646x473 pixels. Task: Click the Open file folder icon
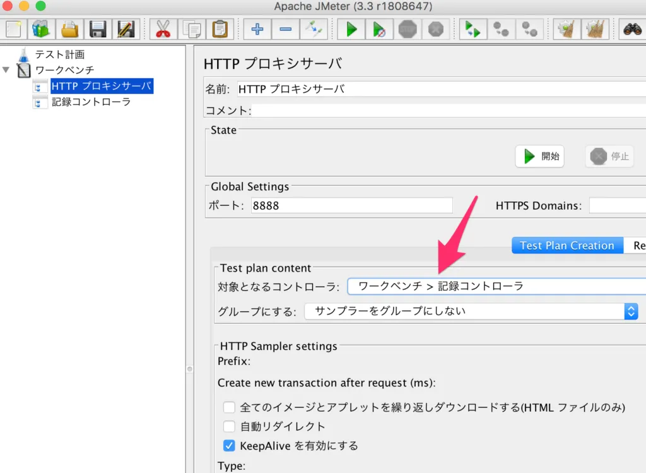pyautogui.click(x=69, y=29)
